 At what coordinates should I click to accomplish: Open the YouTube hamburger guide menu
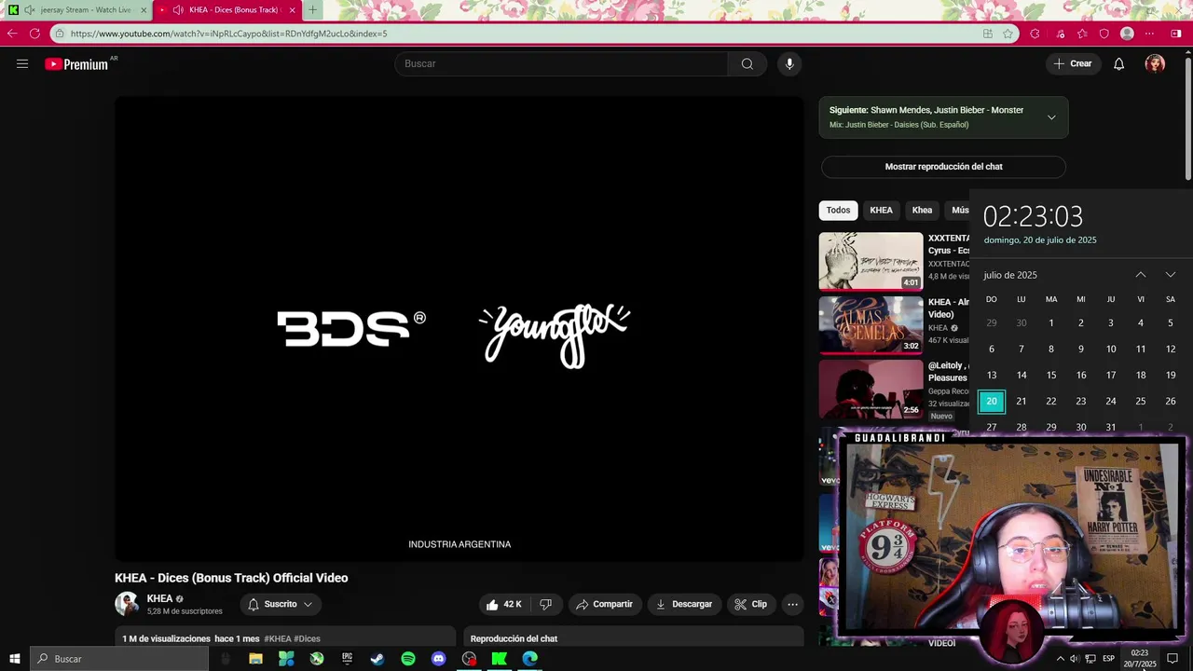click(x=22, y=64)
